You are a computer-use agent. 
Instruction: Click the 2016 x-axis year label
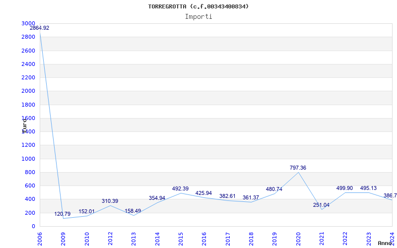(x=204, y=239)
